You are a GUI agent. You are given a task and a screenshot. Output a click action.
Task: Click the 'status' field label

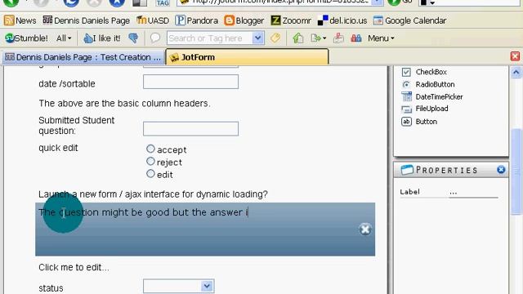coord(51,288)
